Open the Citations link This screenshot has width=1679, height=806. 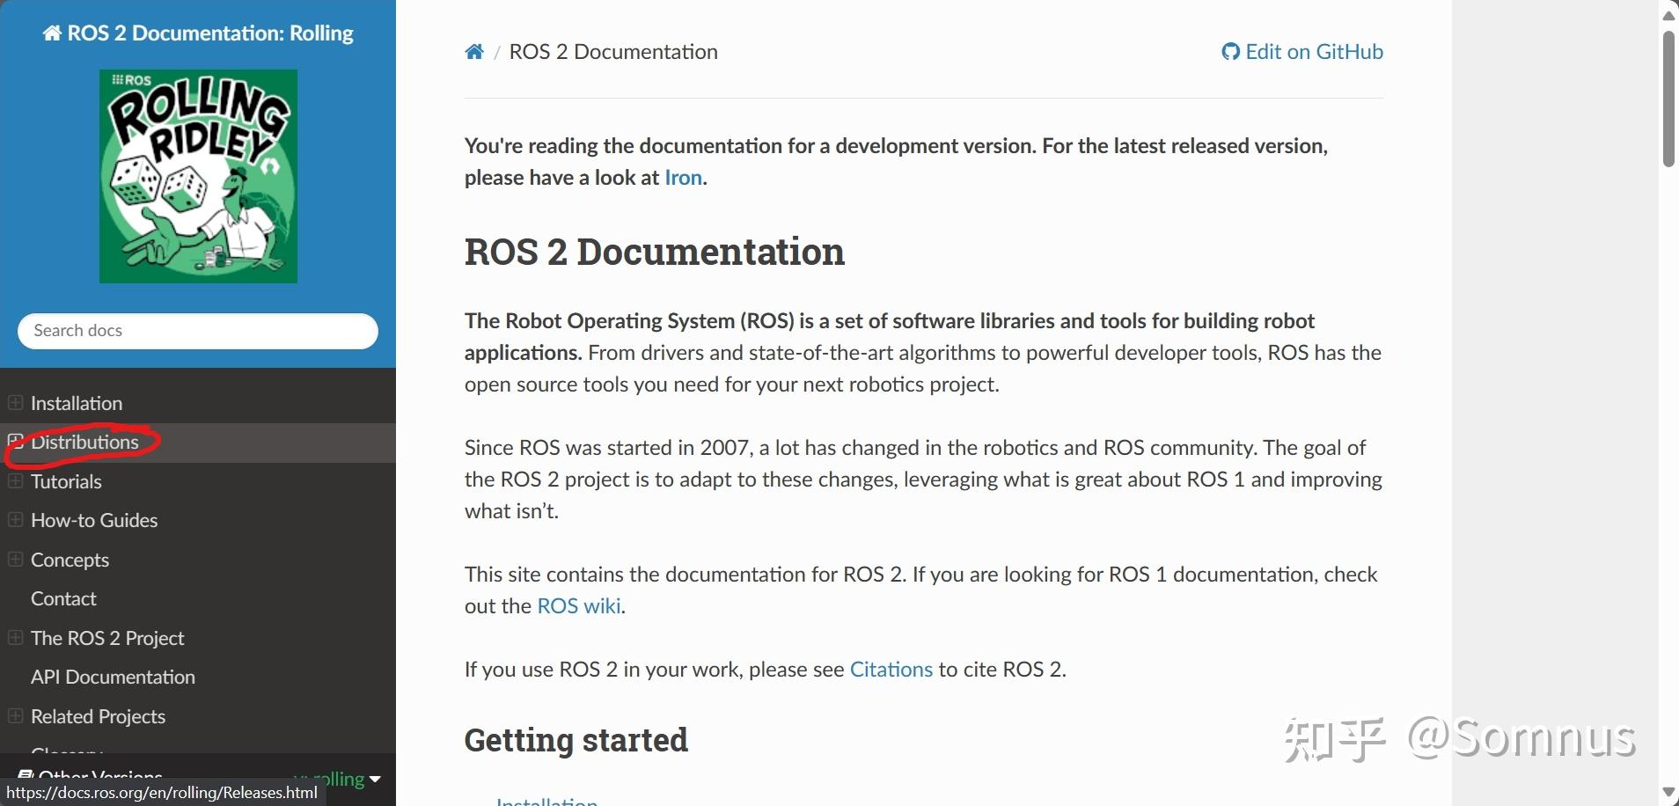coord(891,669)
